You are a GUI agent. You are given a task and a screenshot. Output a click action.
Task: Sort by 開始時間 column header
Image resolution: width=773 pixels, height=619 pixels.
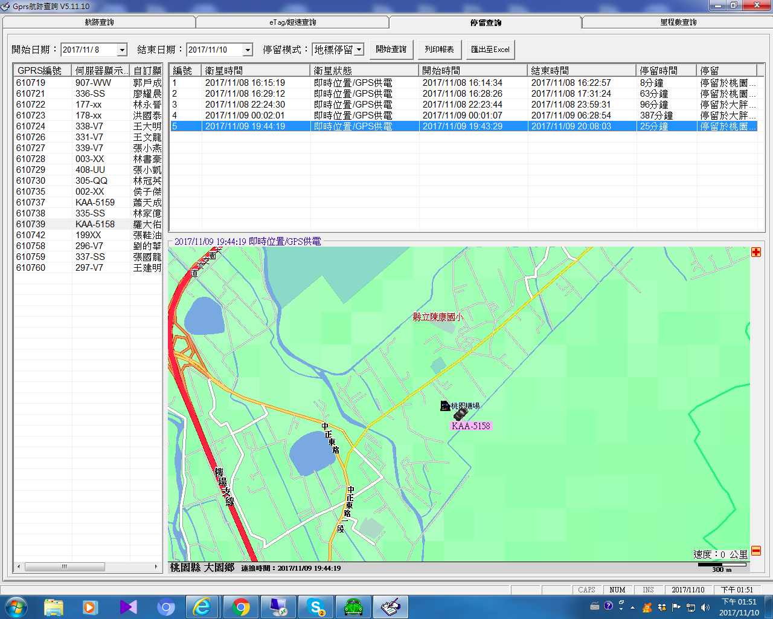coord(473,71)
